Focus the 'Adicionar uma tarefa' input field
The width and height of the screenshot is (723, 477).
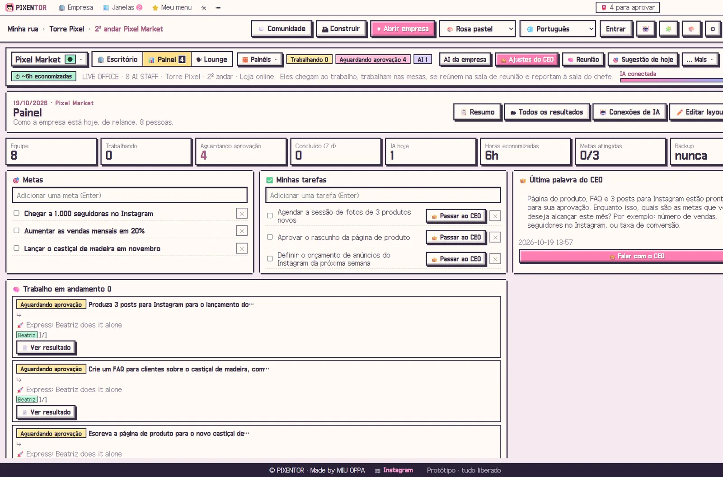(x=383, y=196)
